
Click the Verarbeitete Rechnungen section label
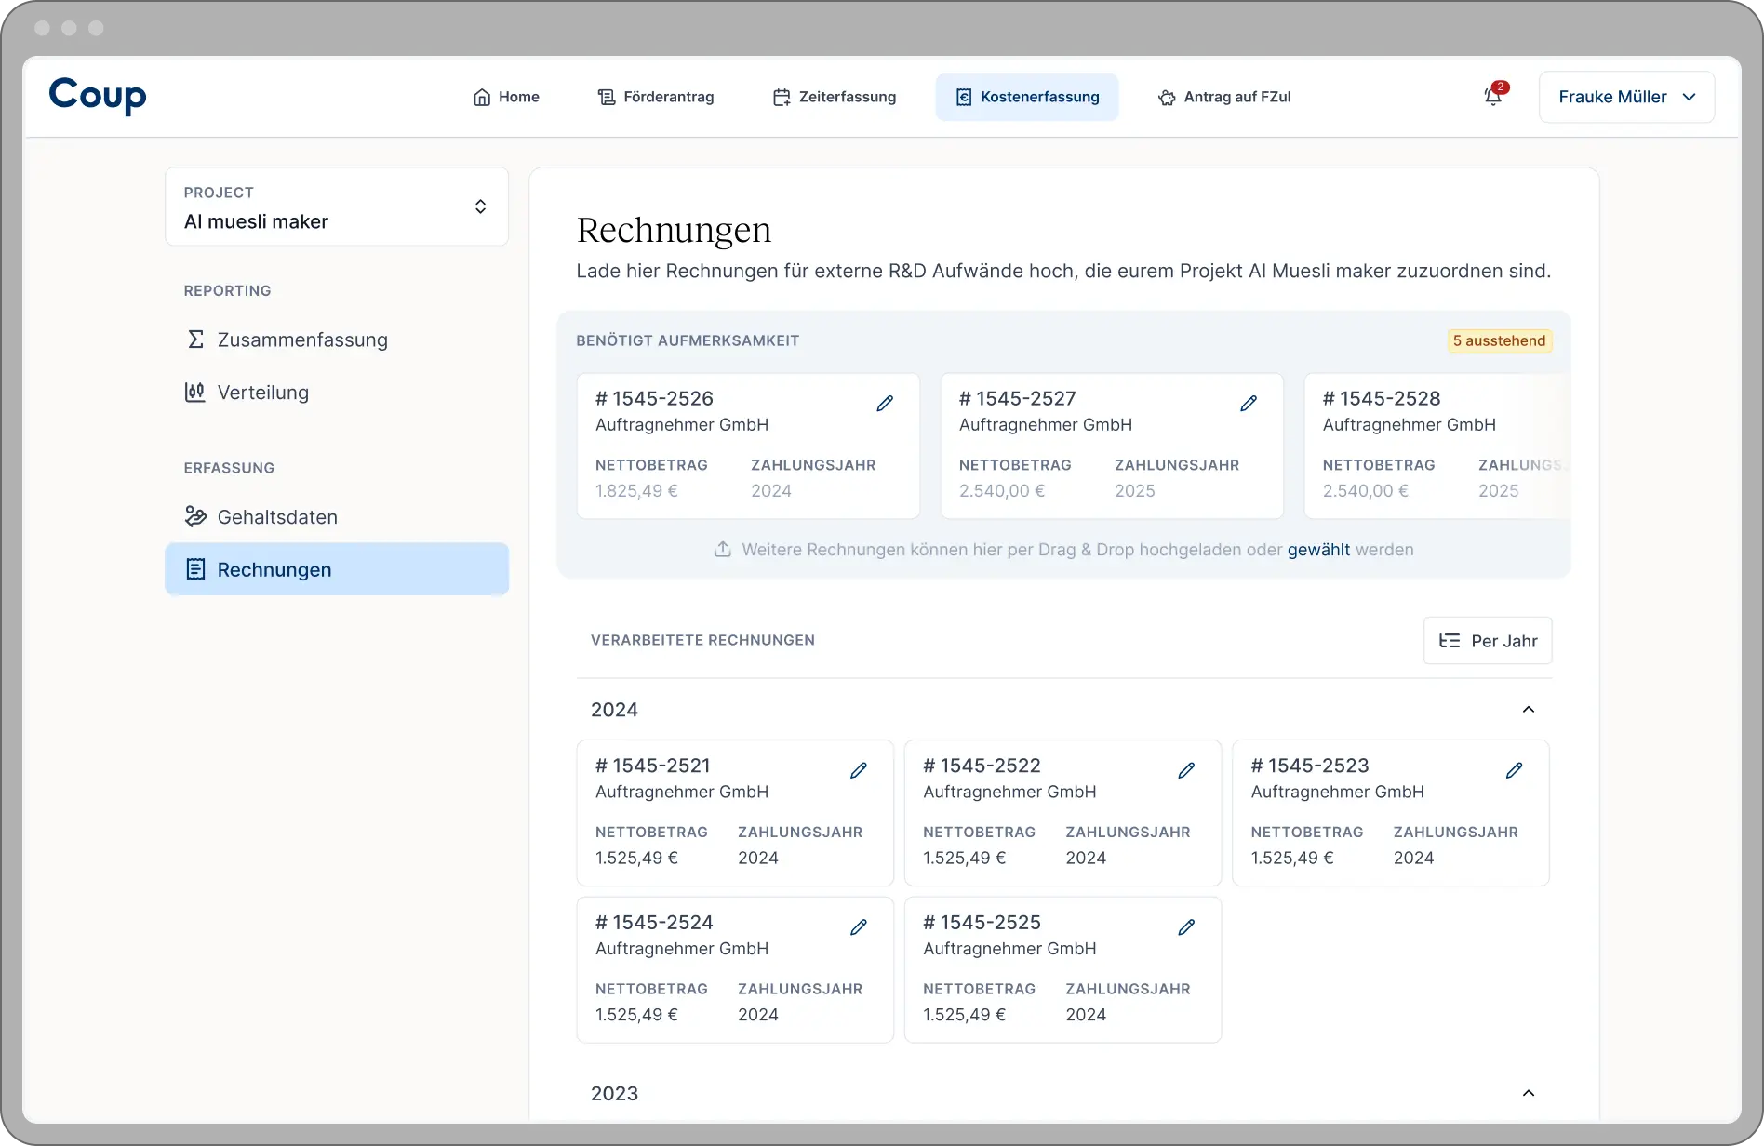702,640
